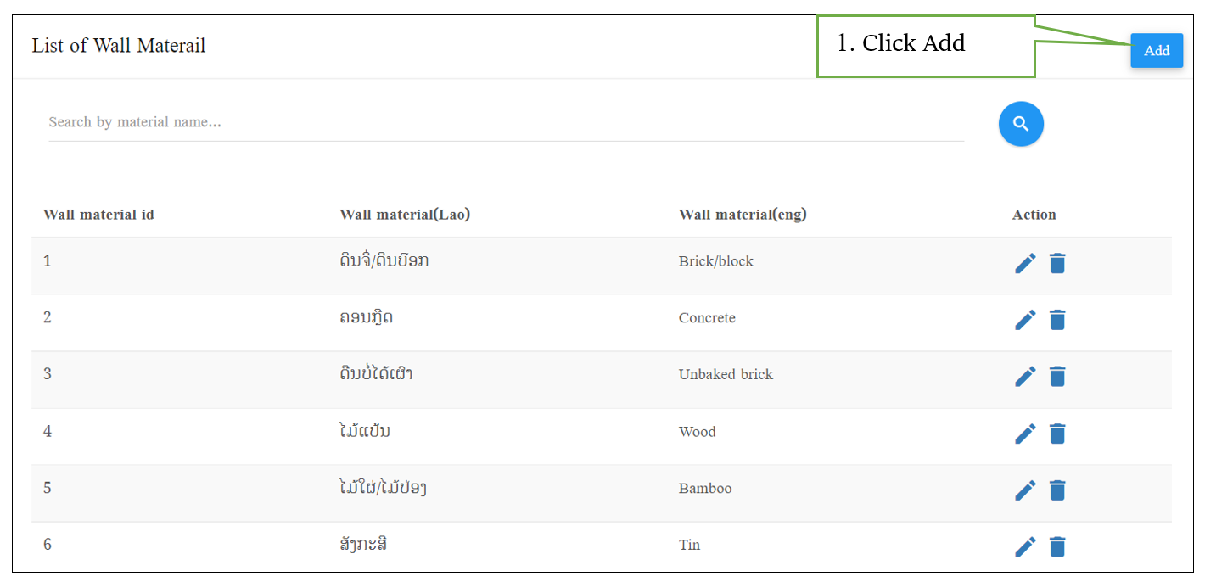This screenshot has width=1205, height=582.
Task: Click the blue Add button
Action: (1157, 51)
